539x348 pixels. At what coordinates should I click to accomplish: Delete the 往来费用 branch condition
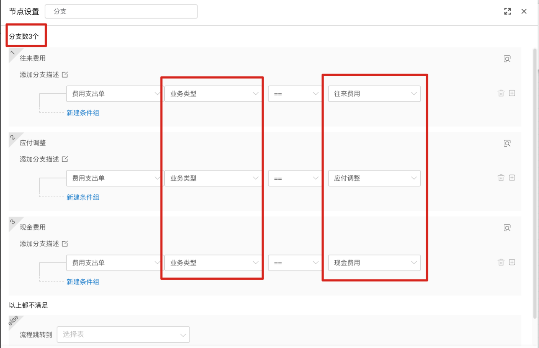pos(501,93)
